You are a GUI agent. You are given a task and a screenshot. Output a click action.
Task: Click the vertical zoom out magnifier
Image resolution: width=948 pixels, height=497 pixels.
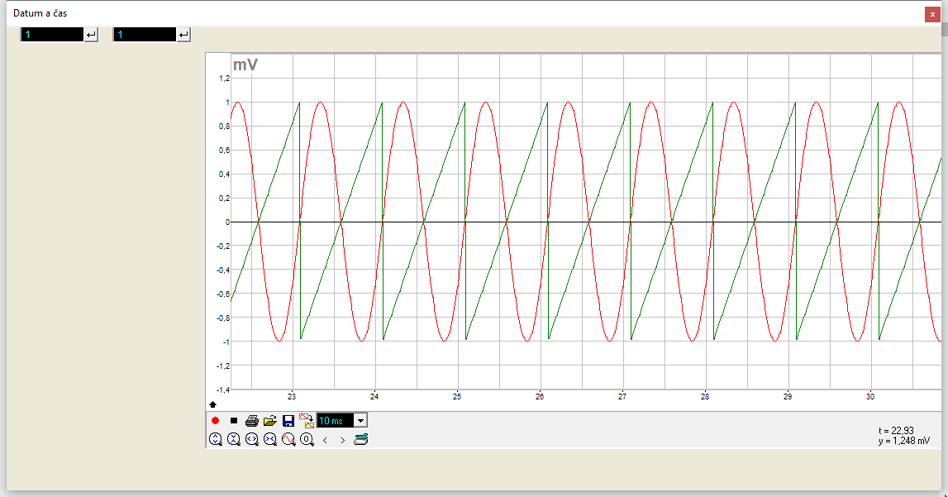(234, 440)
